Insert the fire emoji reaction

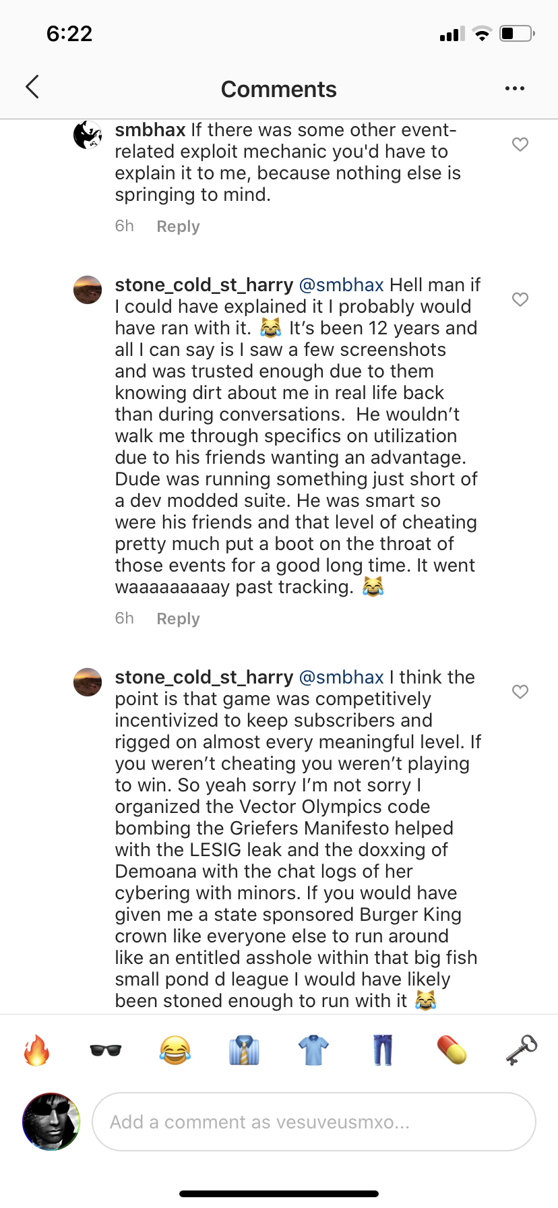[x=37, y=1050]
